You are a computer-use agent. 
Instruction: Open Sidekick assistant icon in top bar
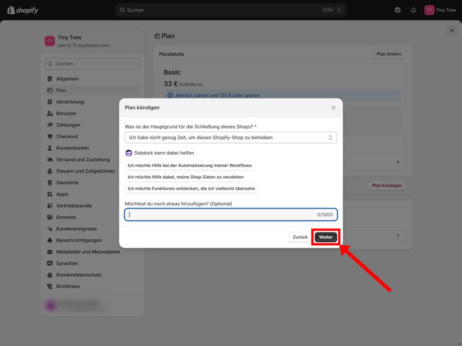click(397, 10)
